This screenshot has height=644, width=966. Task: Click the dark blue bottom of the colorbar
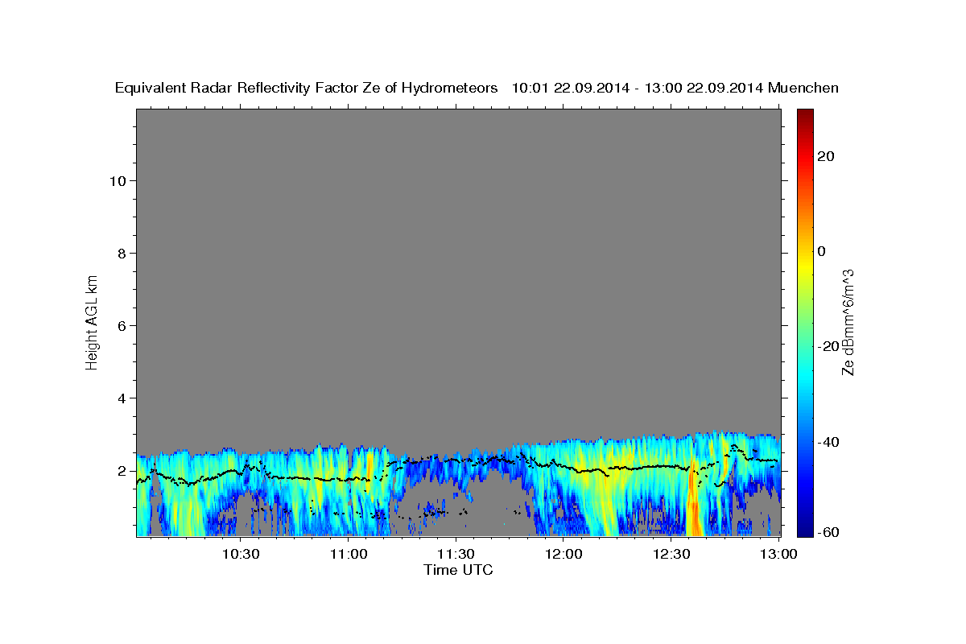804,527
